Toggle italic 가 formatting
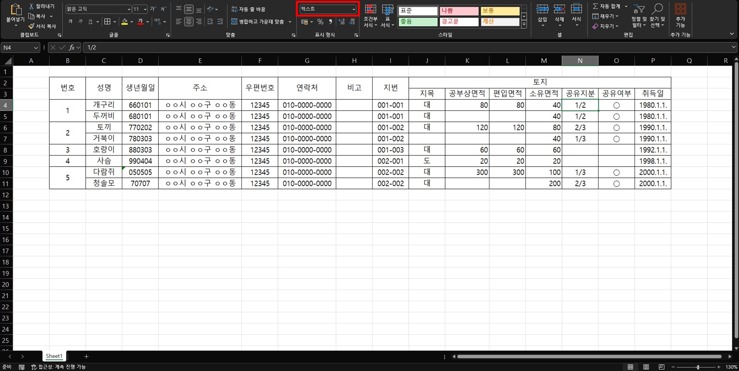 coord(80,22)
